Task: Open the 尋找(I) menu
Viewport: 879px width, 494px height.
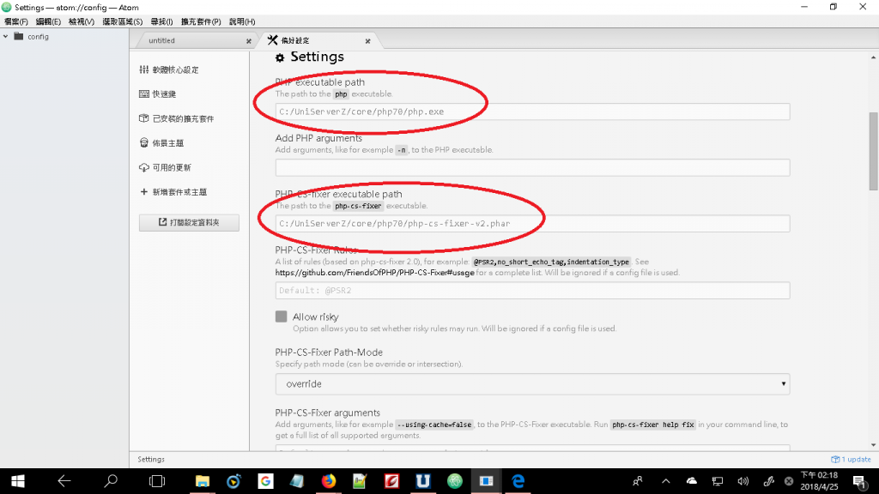Action: point(161,21)
